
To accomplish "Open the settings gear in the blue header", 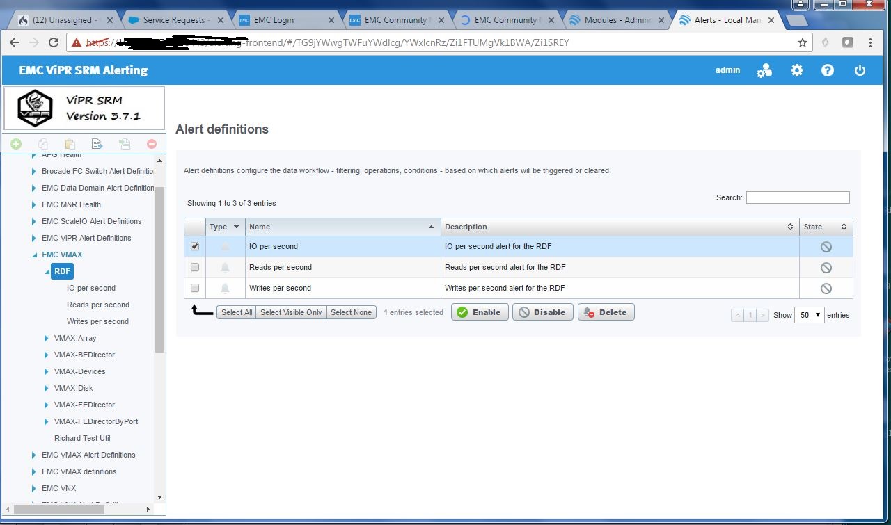I will 797,70.
